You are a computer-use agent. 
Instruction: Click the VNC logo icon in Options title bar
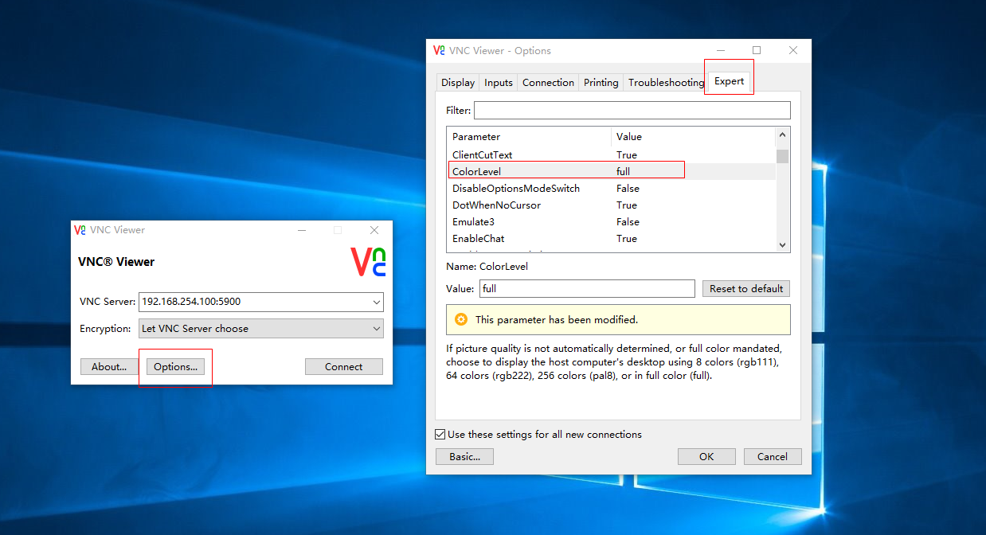click(439, 50)
